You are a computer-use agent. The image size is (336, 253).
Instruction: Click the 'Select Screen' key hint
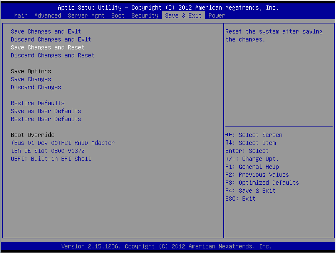point(254,135)
